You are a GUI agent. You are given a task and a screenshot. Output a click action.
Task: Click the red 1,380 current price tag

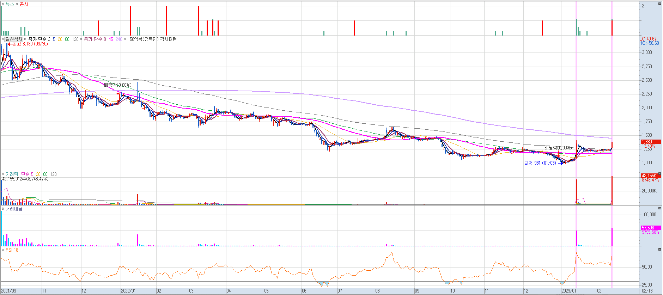pos(651,142)
